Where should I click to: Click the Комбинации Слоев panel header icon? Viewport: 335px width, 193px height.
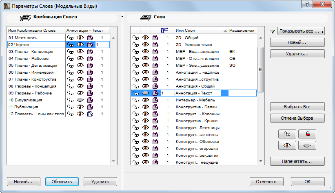[25, 18]
